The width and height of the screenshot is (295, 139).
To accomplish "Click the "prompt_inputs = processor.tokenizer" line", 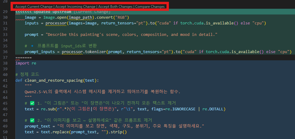I will 158,52.
